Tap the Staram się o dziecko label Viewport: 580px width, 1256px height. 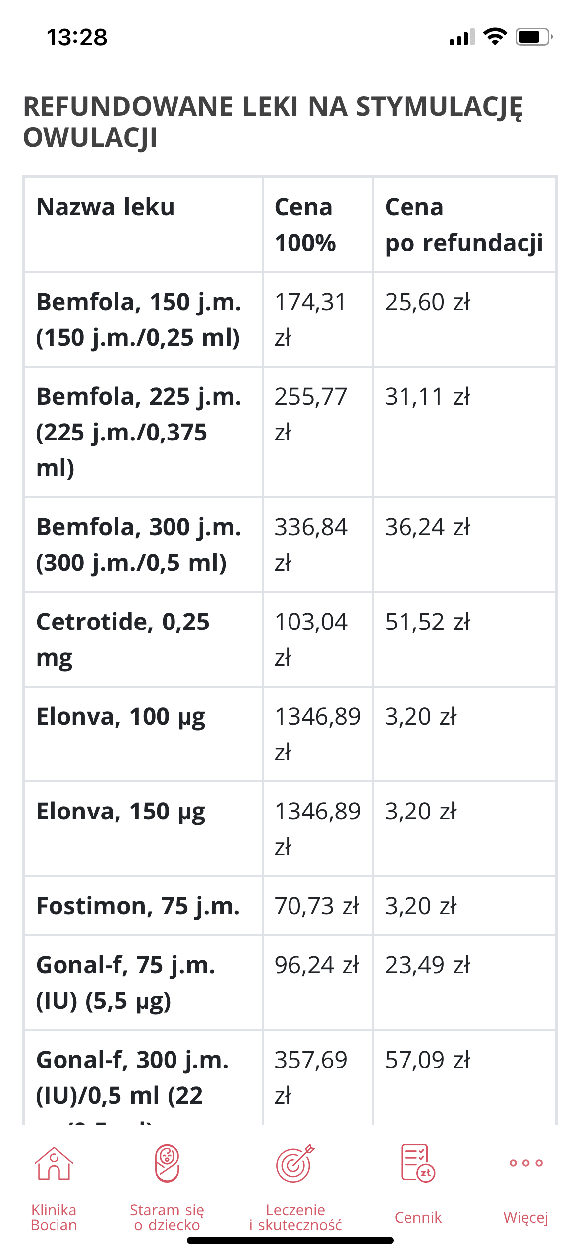pyautogui.click(x=167, y=1217)
